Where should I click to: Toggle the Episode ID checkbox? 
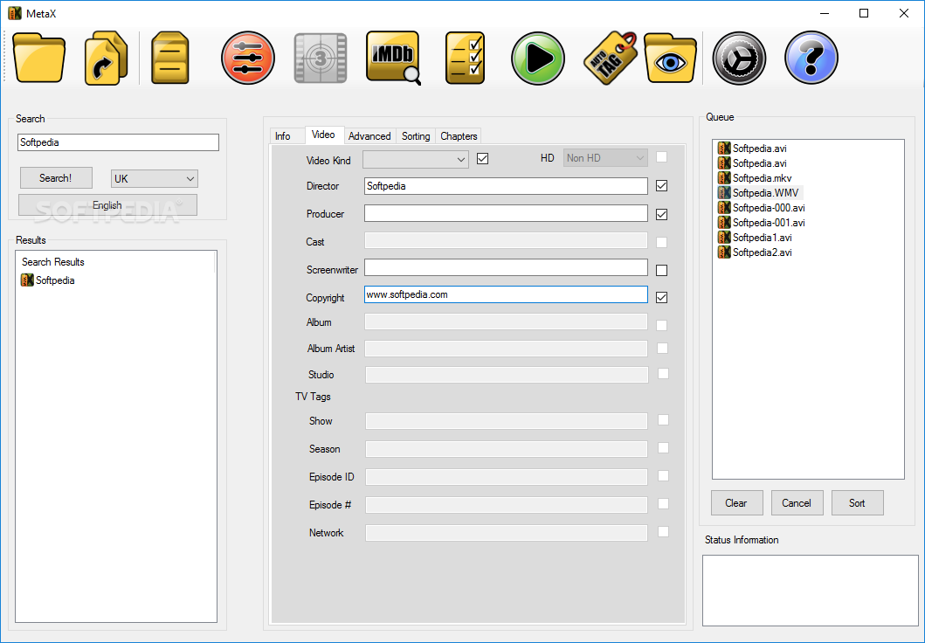click(x=663, y=475)
